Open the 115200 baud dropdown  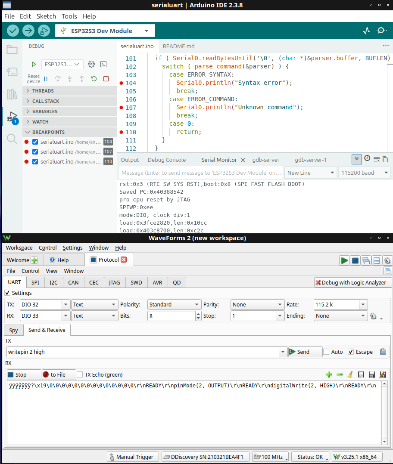[x=365, y=173]
